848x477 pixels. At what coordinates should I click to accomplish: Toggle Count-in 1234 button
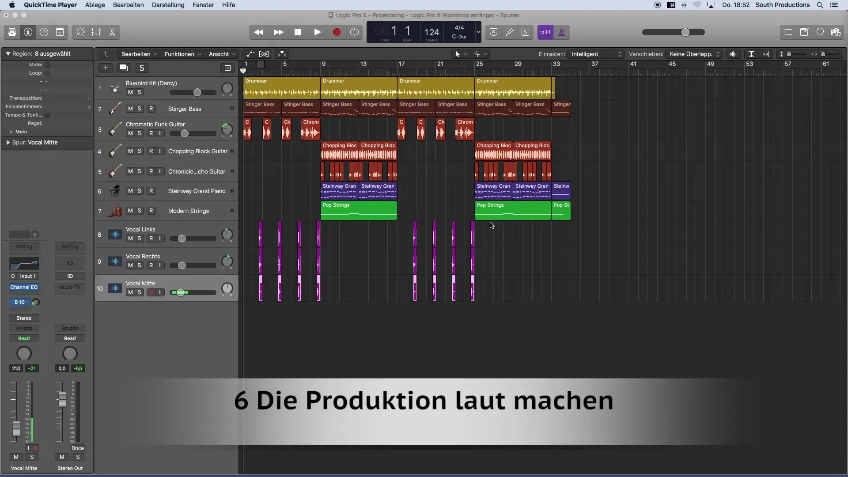[545, 32]
